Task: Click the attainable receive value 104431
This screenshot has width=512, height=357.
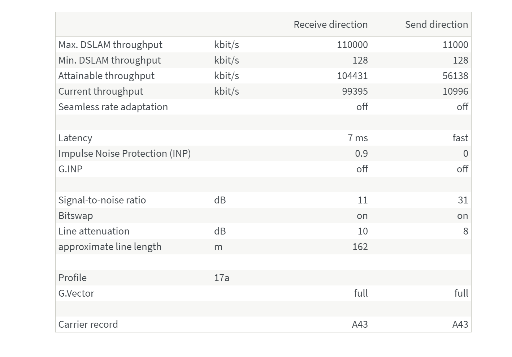Action: click(352, 76)
